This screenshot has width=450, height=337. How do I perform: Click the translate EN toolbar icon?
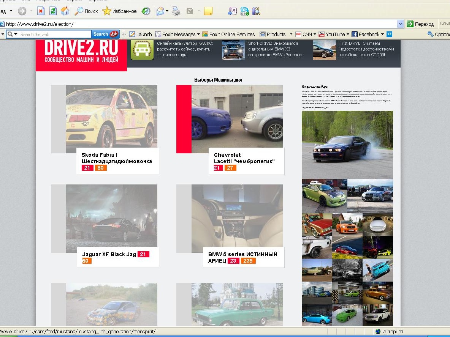pos(233,11)
